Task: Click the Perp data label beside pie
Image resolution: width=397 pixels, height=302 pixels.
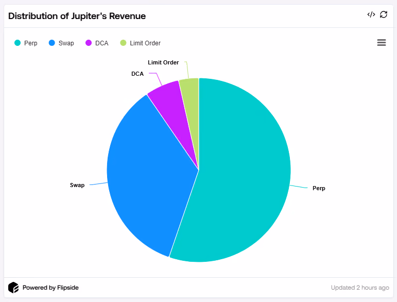Action: pyautogui.click(x=319, y=188)
